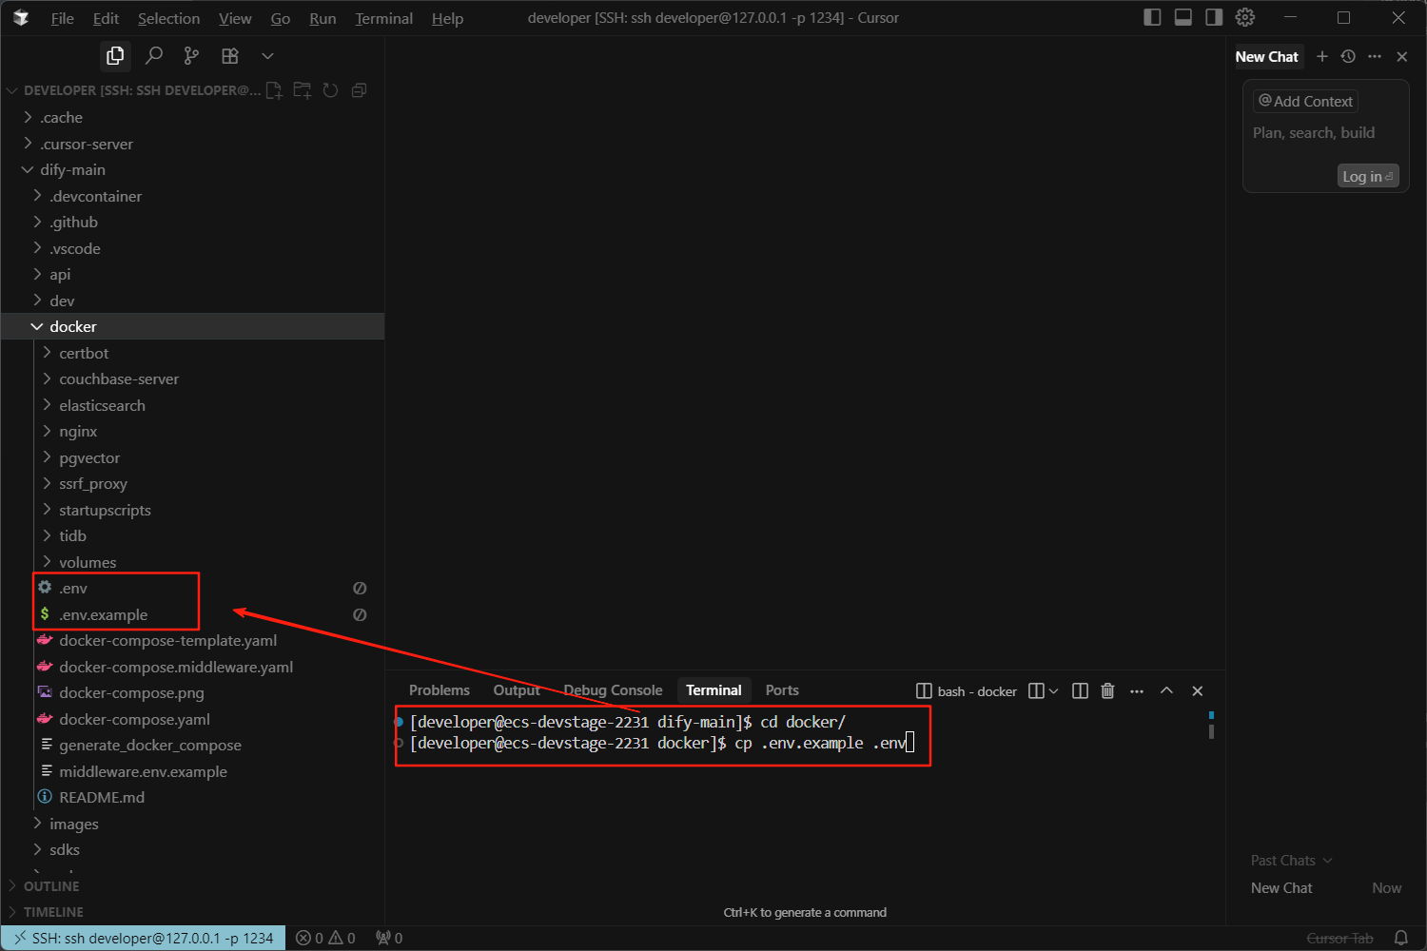The height and width of the screenshot is (951, 1427).
Task: Show chat history clock icon
Action: [1348, 56]
